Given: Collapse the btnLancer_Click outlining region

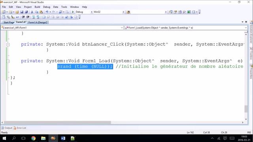Looking at the screenshot, I should (x=8, y=45).
